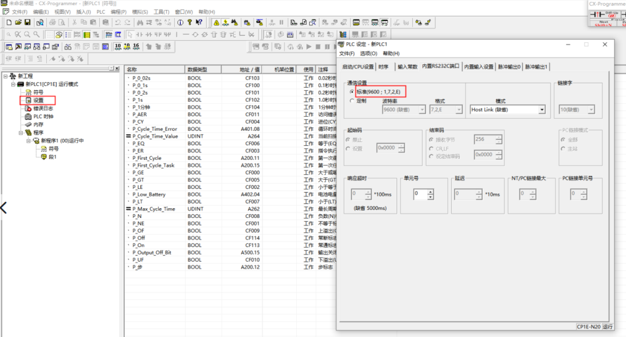Click the gray Stop square icon
626x337 pixels.
tap(318, 47)
